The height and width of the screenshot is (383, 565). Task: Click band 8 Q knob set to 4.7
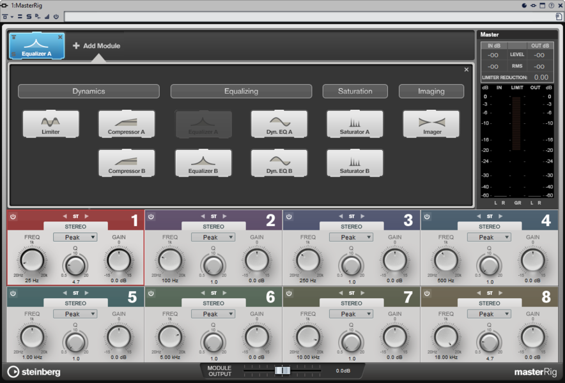tap(490, 342)
